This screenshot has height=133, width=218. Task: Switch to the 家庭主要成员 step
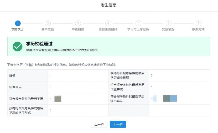[108, 29]
